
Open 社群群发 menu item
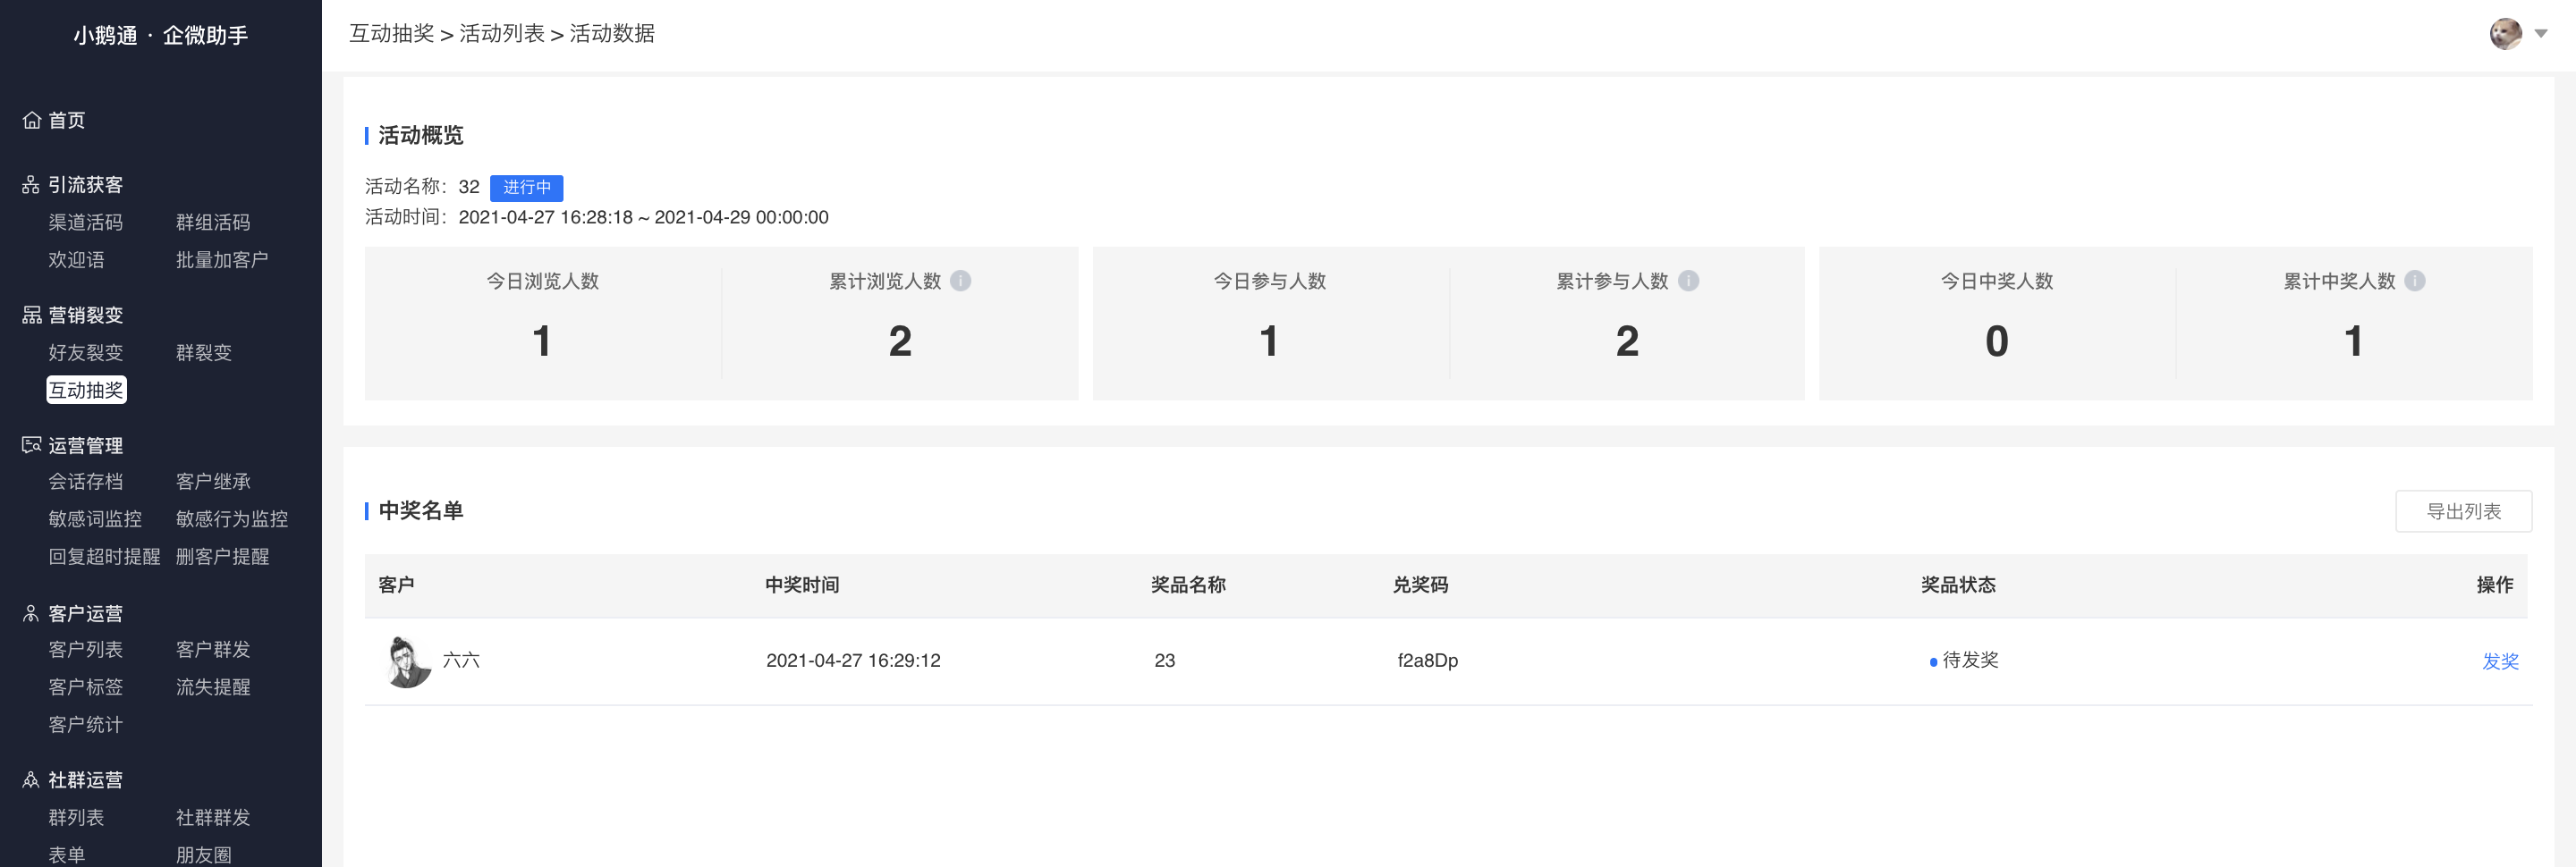213,817
